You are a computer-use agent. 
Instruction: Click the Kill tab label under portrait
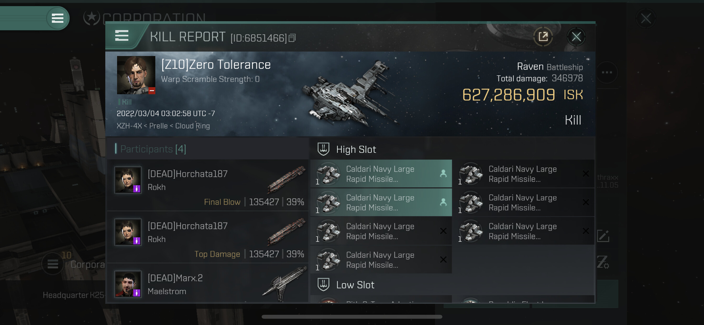tap(126, 102)
